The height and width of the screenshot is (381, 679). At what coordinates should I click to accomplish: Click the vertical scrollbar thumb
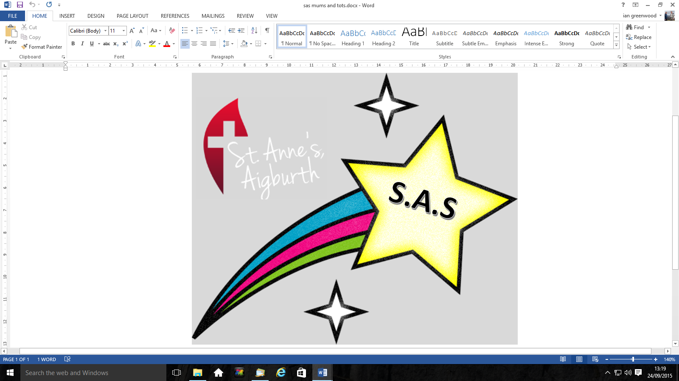tap(676, 193)
